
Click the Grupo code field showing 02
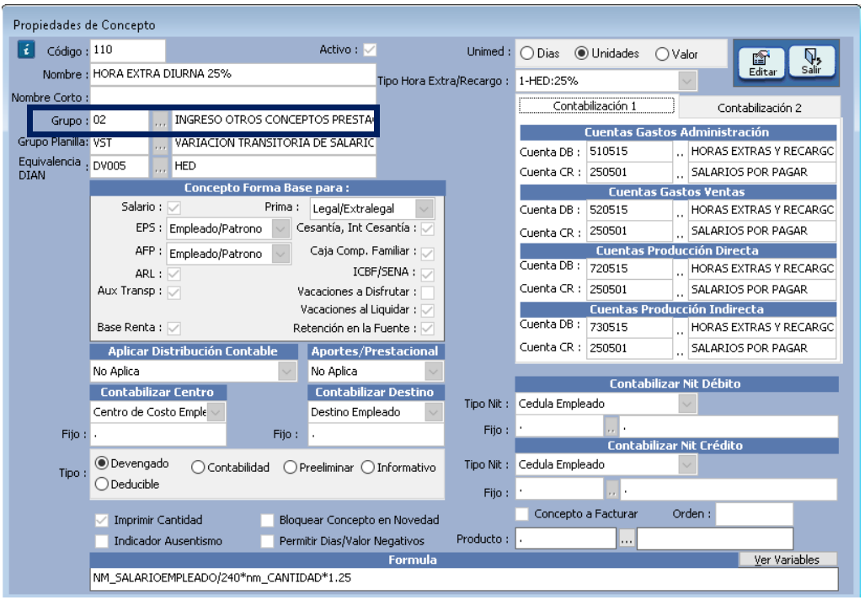point(120,121)
